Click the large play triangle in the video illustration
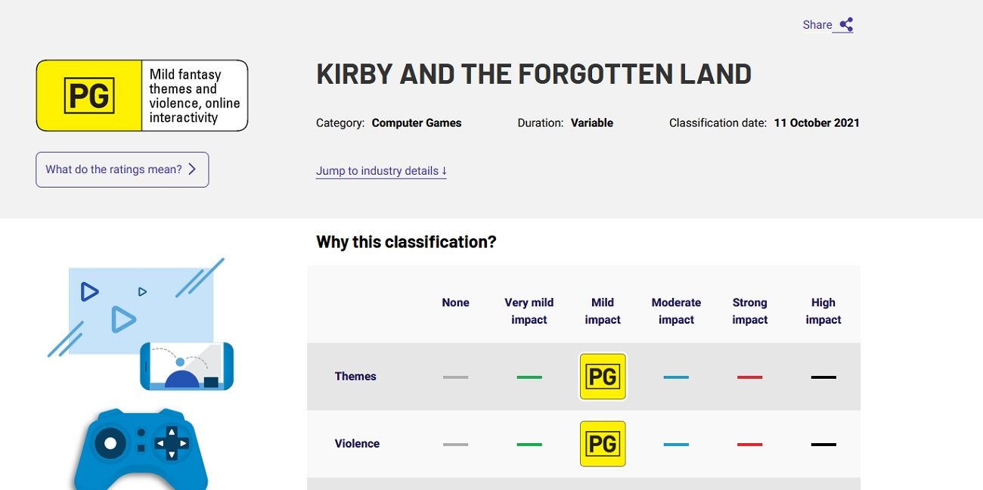This screenshot has height=490, width=983. (x=122, y=319)
